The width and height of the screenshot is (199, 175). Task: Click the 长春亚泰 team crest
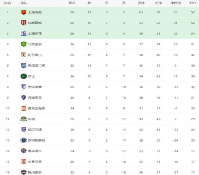tap(23, 161)
